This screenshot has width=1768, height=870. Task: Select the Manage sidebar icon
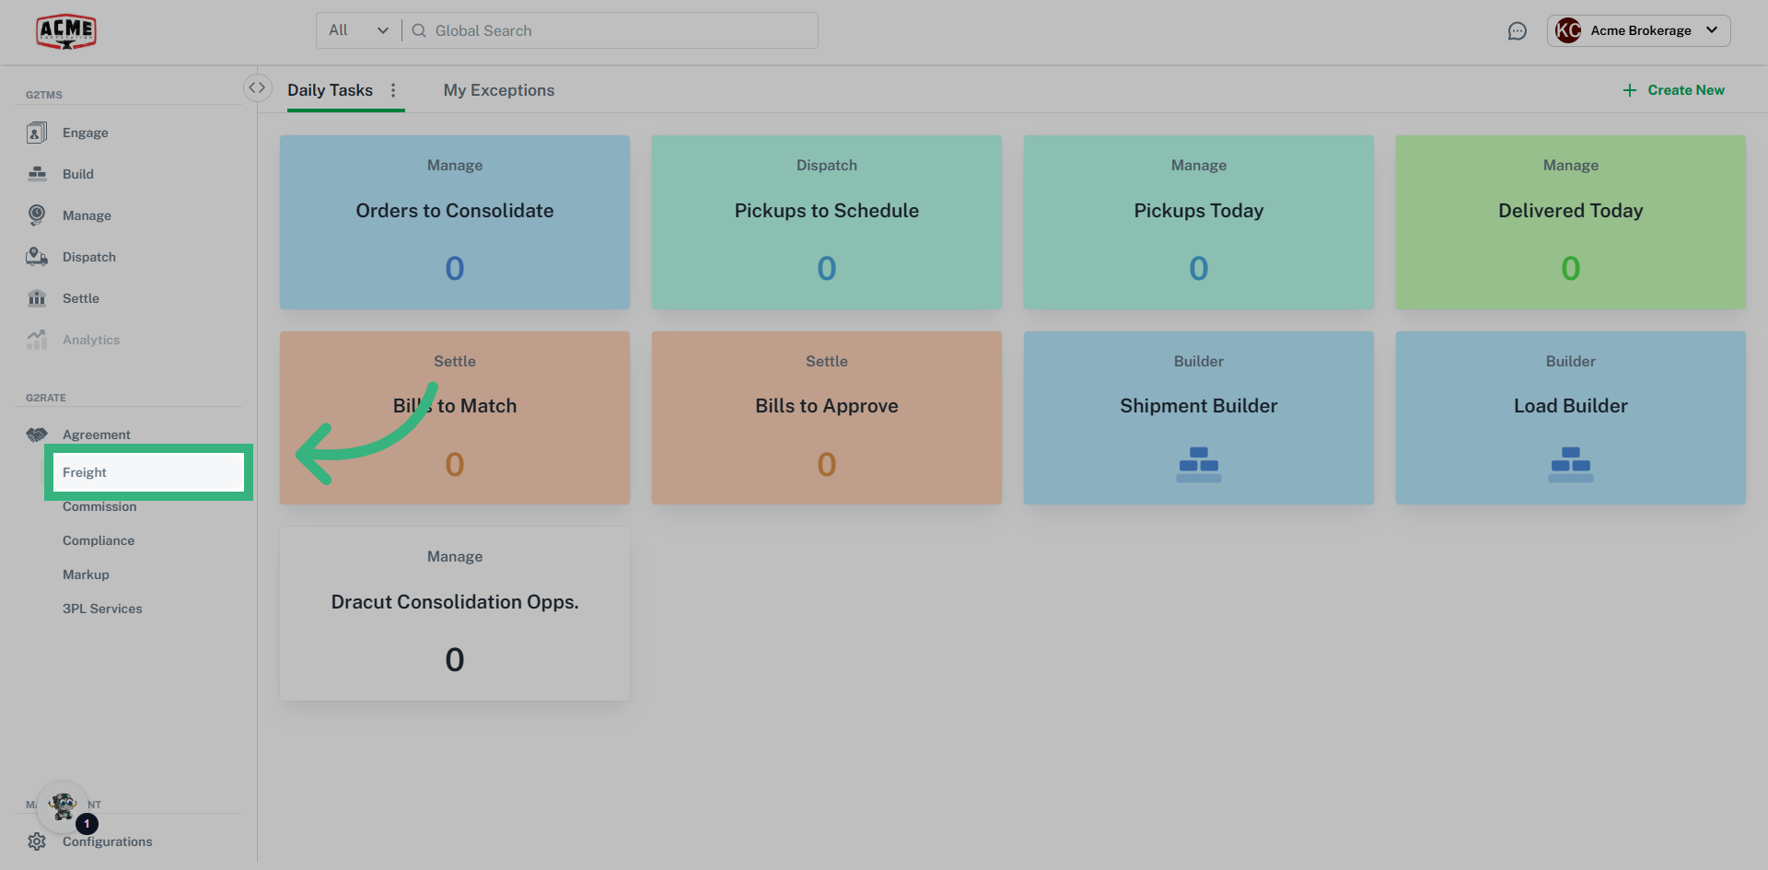37,215
